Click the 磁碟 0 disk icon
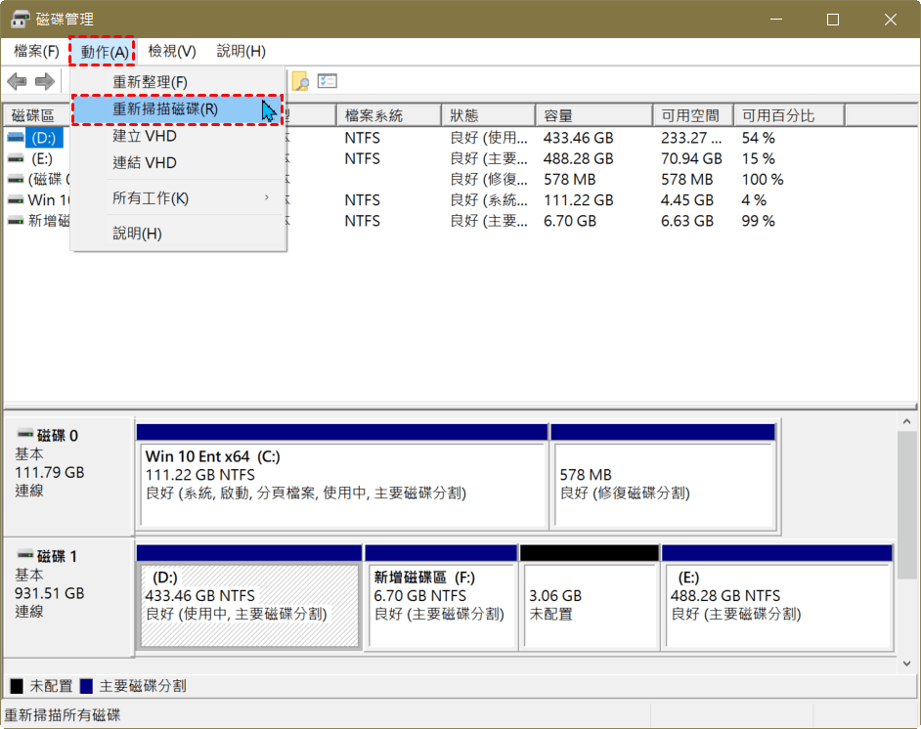Image resolution: width=921 pixels, height=729 pixels. point(25,434)
